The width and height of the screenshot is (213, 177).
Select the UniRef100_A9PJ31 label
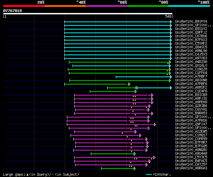click(191, 99)
